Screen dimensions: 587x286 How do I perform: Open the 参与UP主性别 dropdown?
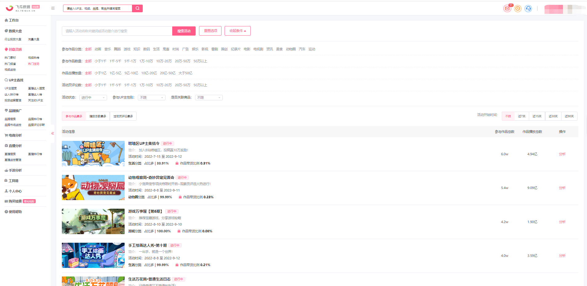151,98
